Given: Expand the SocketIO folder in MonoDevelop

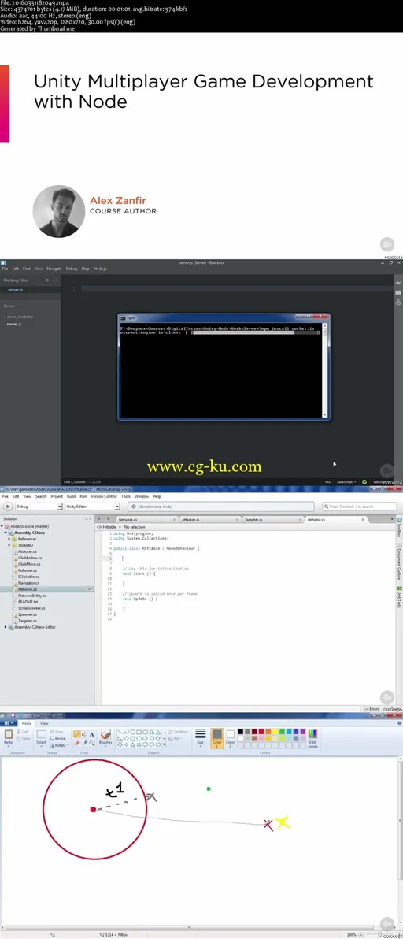Looking at the screenshot, I should pos(9,545).
